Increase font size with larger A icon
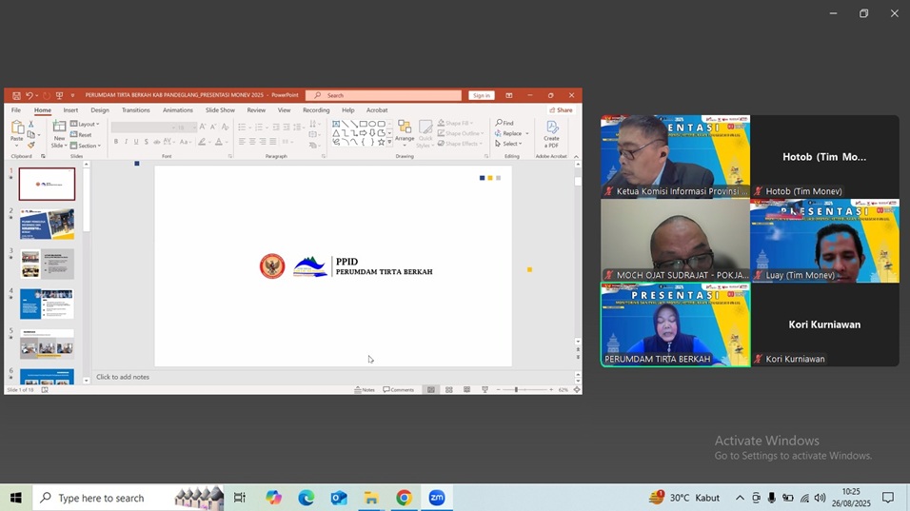 [203, 127]
